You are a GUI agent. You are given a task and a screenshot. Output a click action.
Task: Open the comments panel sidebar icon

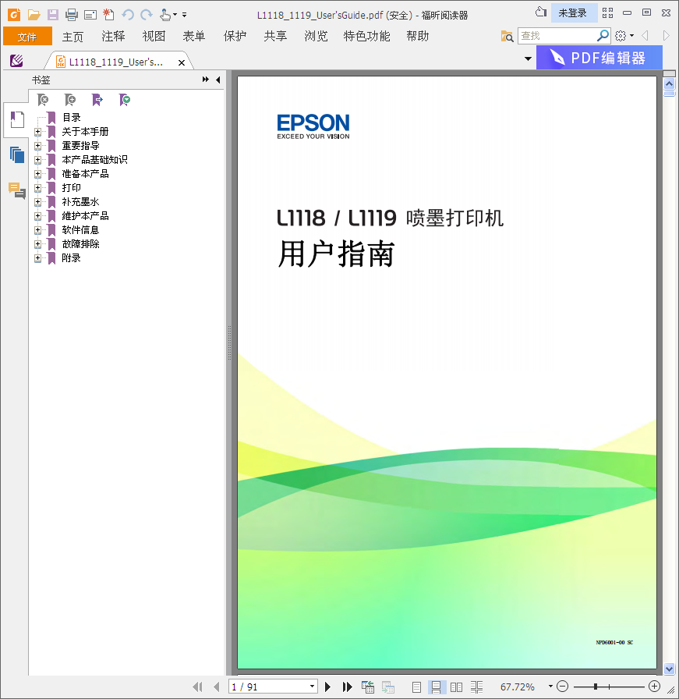pos(17,190)
